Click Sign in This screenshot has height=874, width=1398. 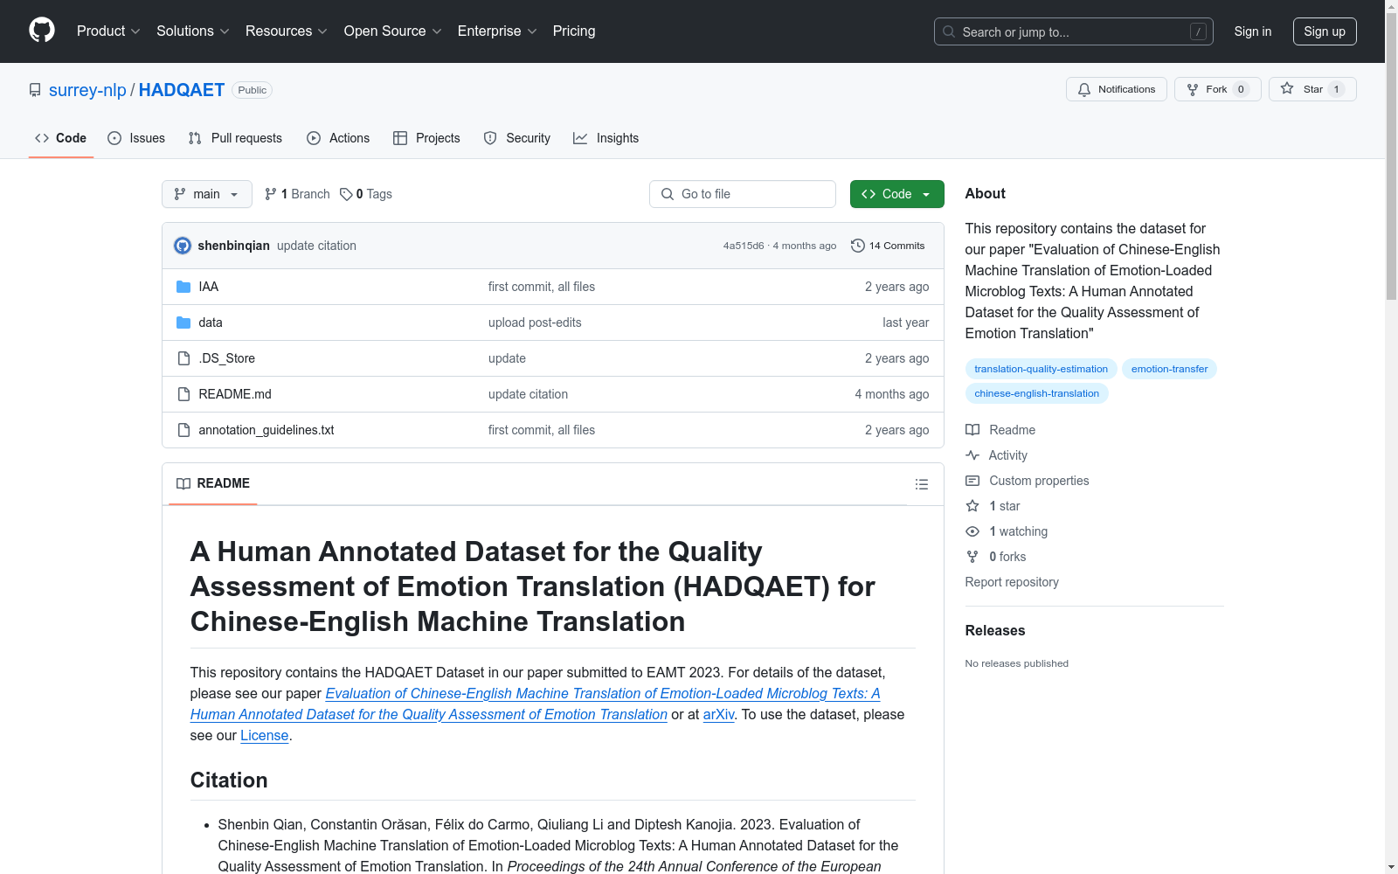pos(1253,31)
